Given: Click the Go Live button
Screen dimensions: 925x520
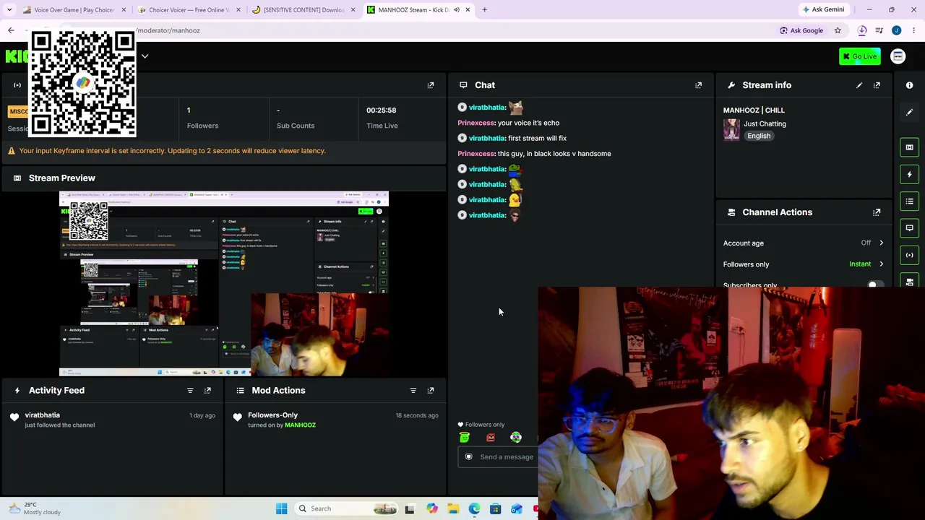Looking at the screenshot, I should 860,56.
